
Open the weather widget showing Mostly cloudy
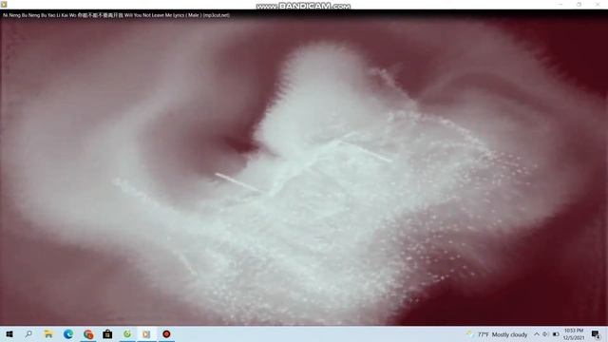(x=498, y=334)
